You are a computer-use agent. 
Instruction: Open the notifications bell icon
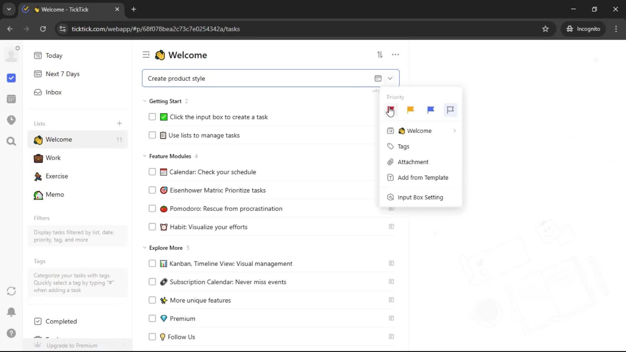[x=11, y=312]
